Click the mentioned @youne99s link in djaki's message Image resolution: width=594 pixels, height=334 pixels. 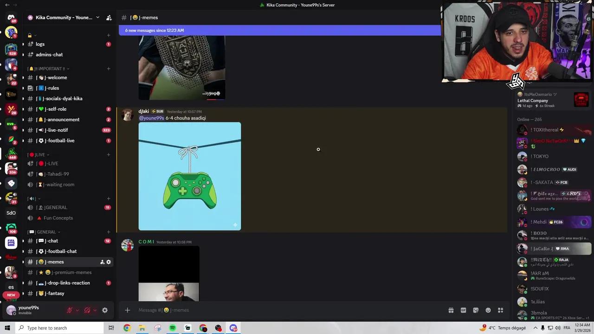(151, 118)
